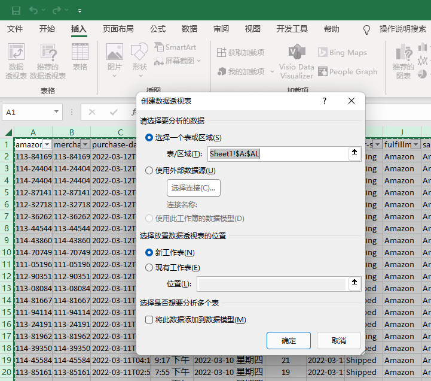This screenshot has width=431, height=381.
Task: Click the 表/区域 range input field
Action: (277, 154)
